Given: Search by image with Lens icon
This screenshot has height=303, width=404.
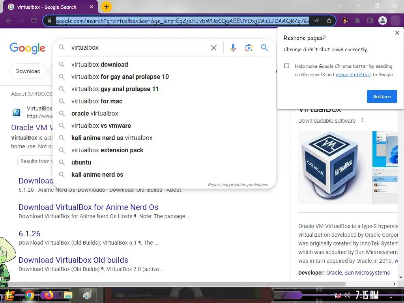Looking at the screenshot, I should click(249, 48).
